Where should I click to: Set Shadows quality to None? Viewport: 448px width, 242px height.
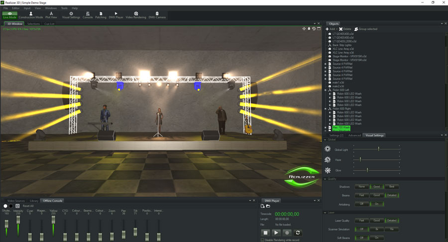coord(362,187)
